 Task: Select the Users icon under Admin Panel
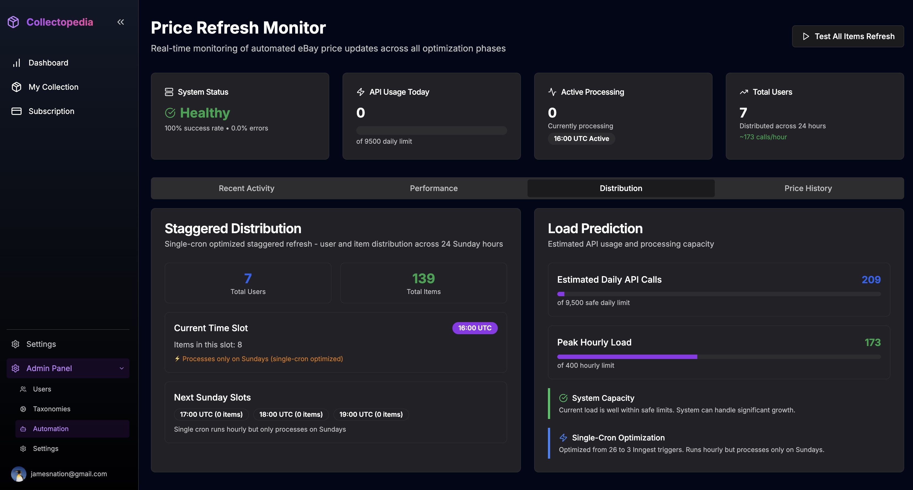click(23, 389)
